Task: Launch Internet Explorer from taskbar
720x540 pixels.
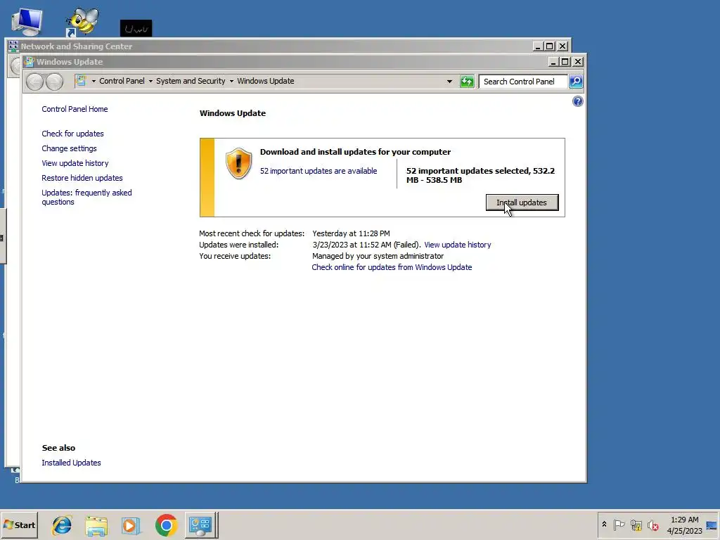Action: [62, 525]
